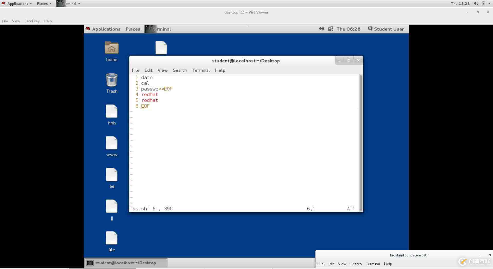Click the terminal vertical scrollbar

(361, 142)
